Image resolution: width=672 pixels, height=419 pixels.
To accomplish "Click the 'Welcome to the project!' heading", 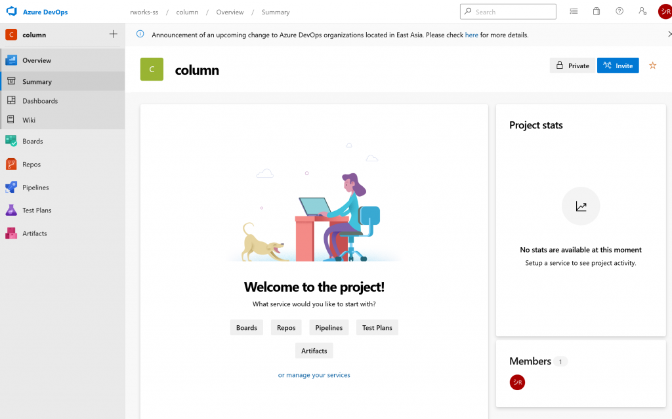I will (x=314, y=287).
